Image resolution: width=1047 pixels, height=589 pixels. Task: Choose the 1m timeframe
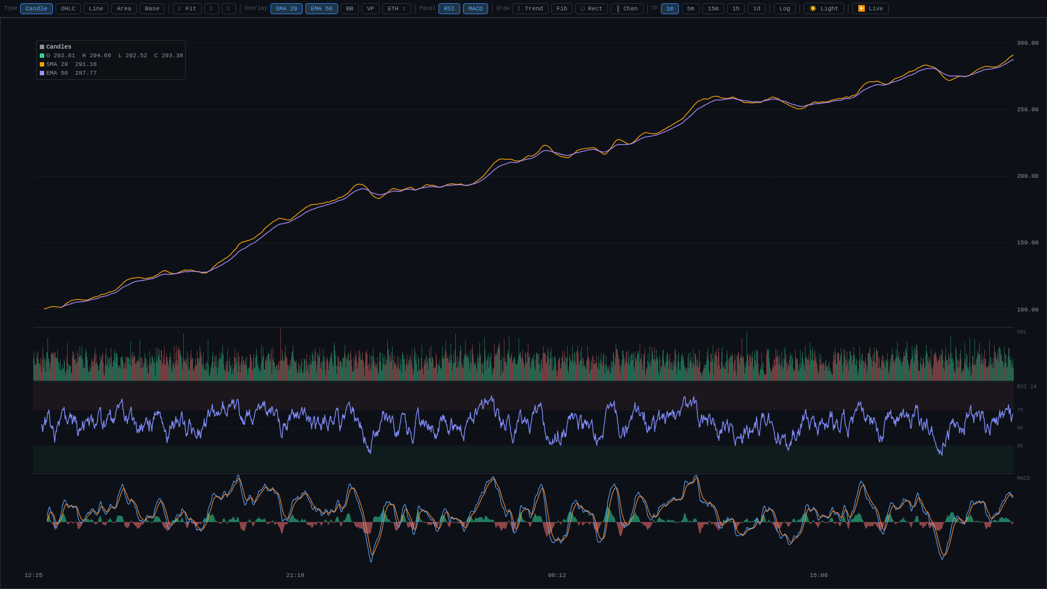pyautogui.click(x=670, y=9)
